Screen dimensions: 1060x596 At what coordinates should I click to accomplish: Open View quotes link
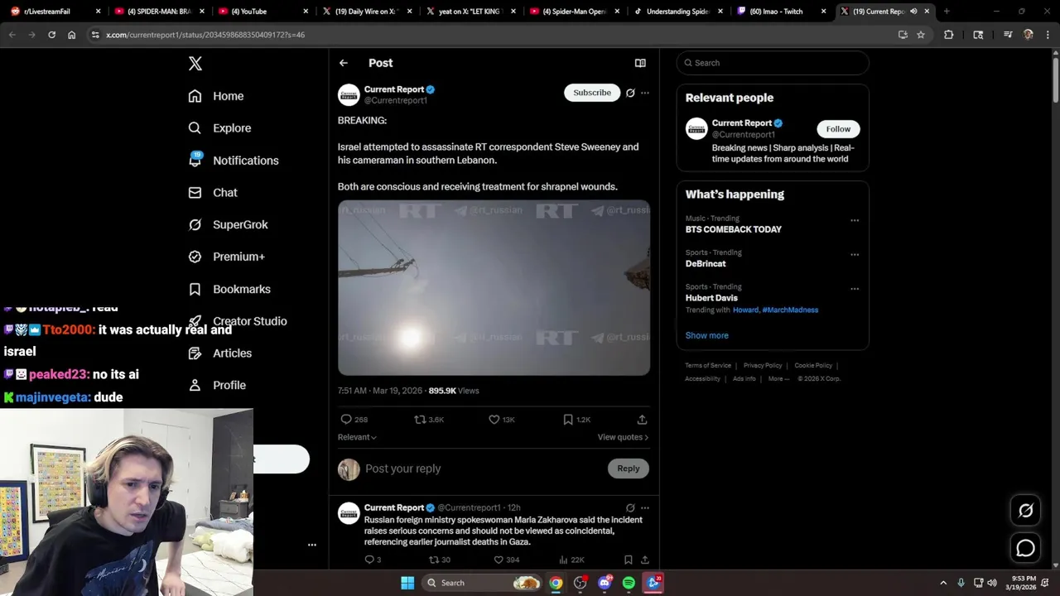click(623, 437)
